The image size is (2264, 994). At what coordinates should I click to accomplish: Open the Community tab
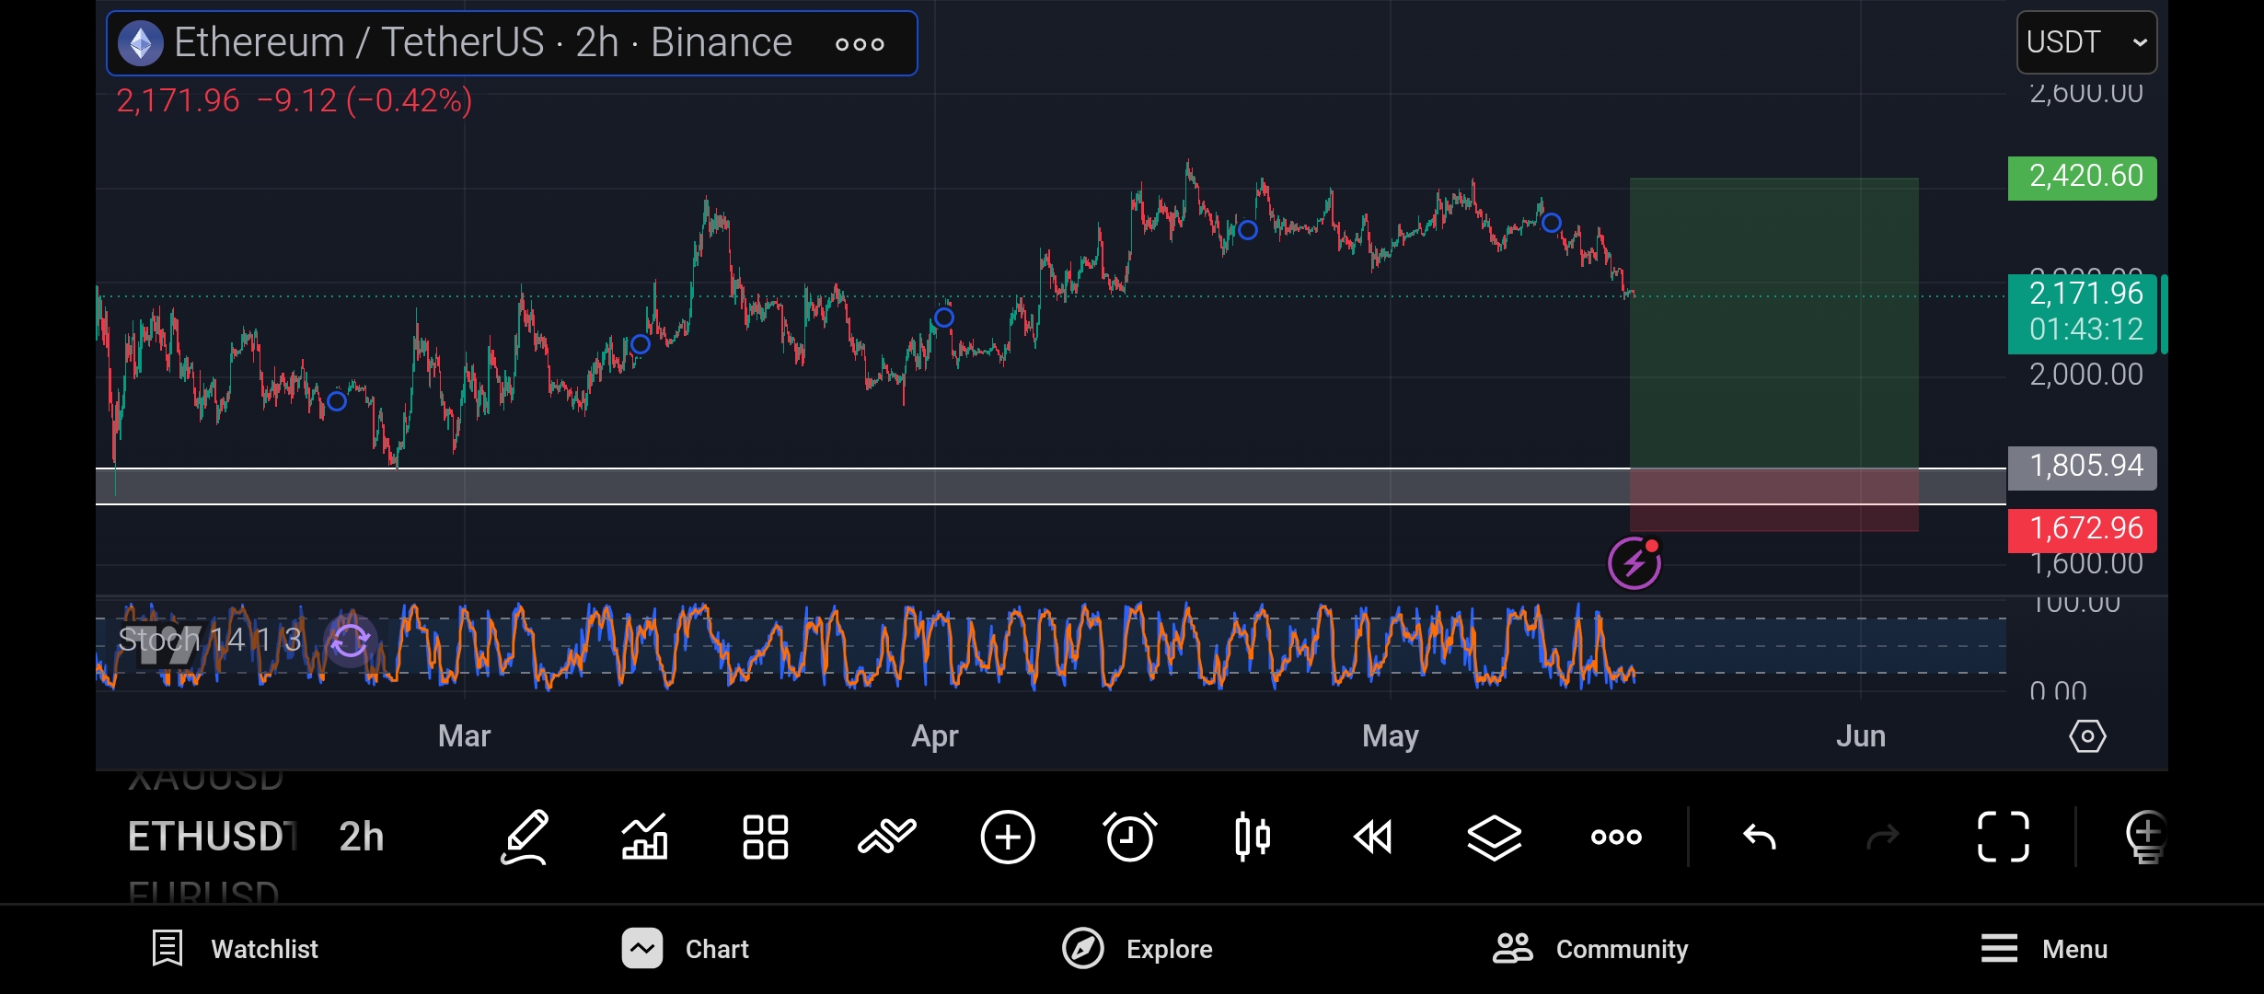pyautogui.click(x=1590, y=949)
